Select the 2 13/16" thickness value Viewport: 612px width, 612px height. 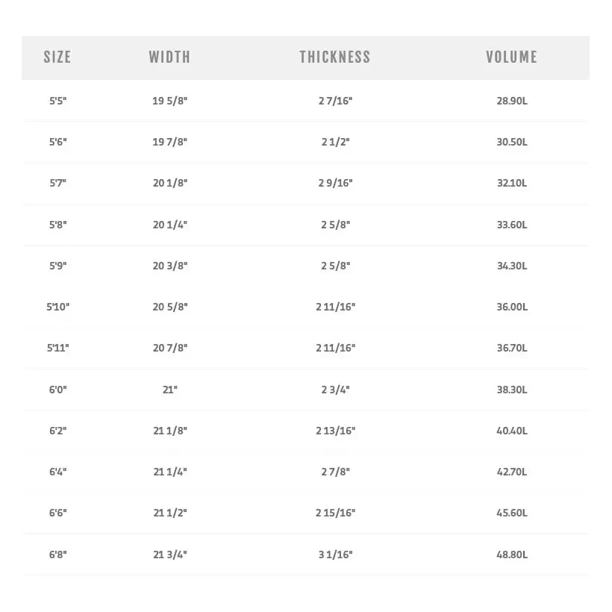coord(335,431)
